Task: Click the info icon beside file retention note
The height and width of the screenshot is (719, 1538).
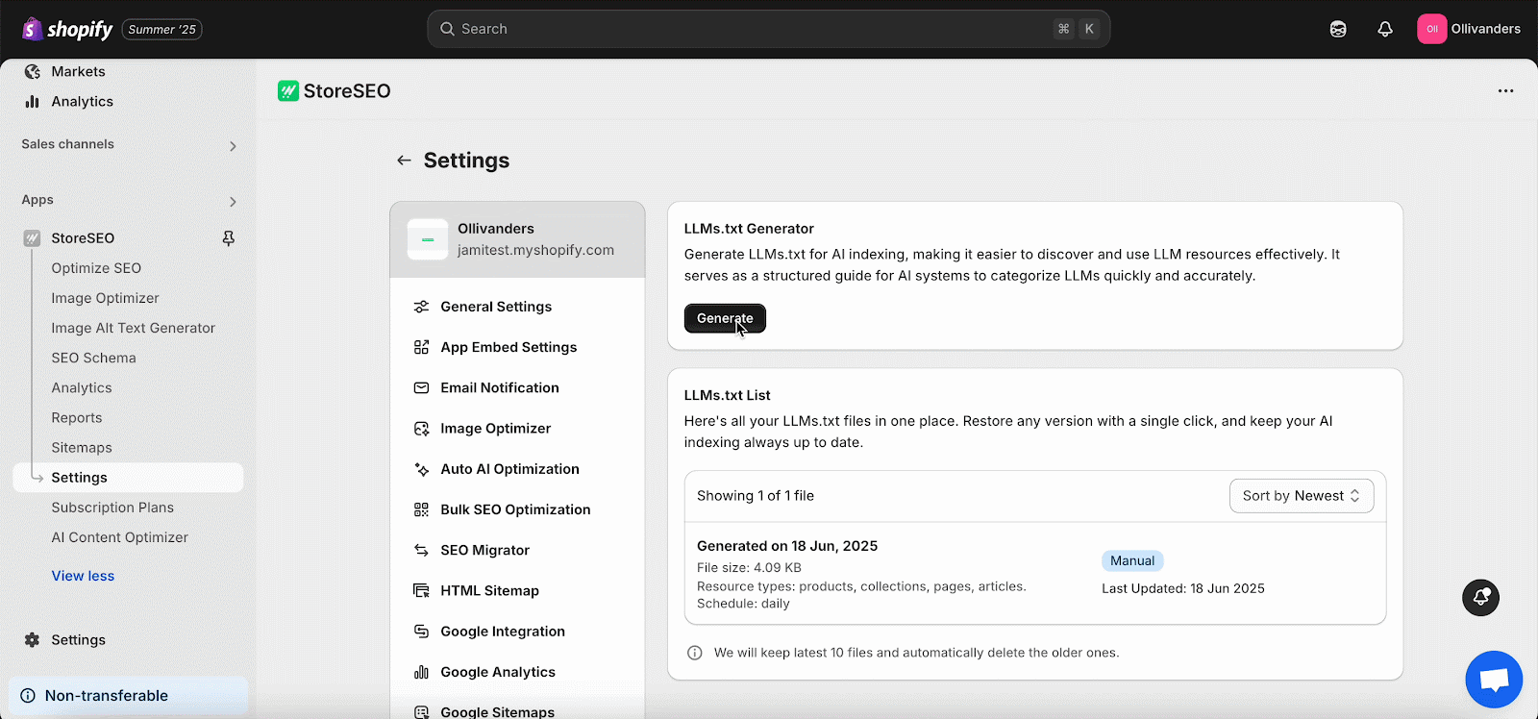Action: pos(694,653)
